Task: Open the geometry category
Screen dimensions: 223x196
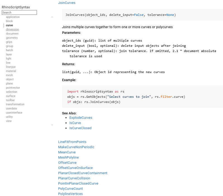Action: pyautogui.click(x=12, y=38)
